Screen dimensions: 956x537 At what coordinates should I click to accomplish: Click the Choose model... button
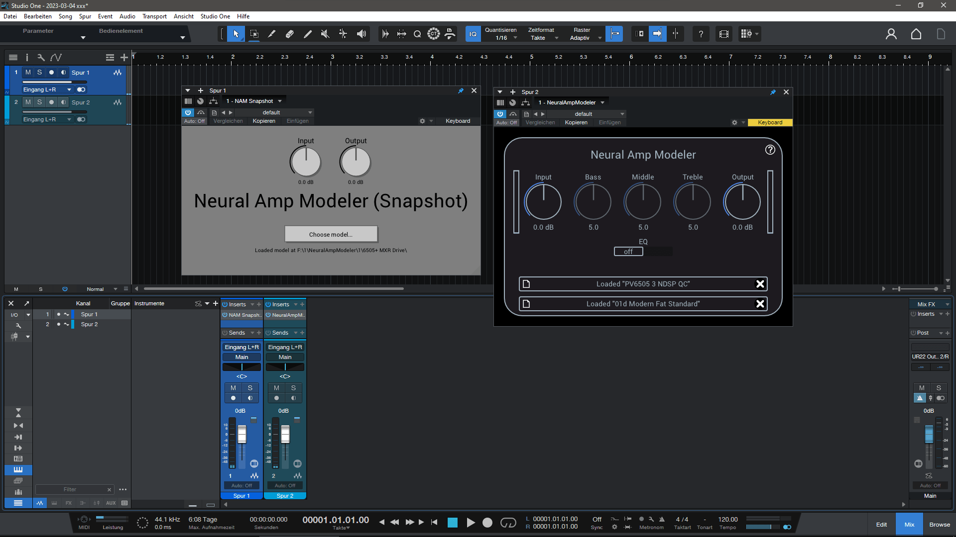point(331,234)
